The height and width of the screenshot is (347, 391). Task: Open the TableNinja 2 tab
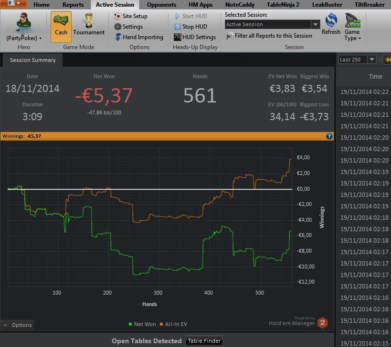point(283,4)
